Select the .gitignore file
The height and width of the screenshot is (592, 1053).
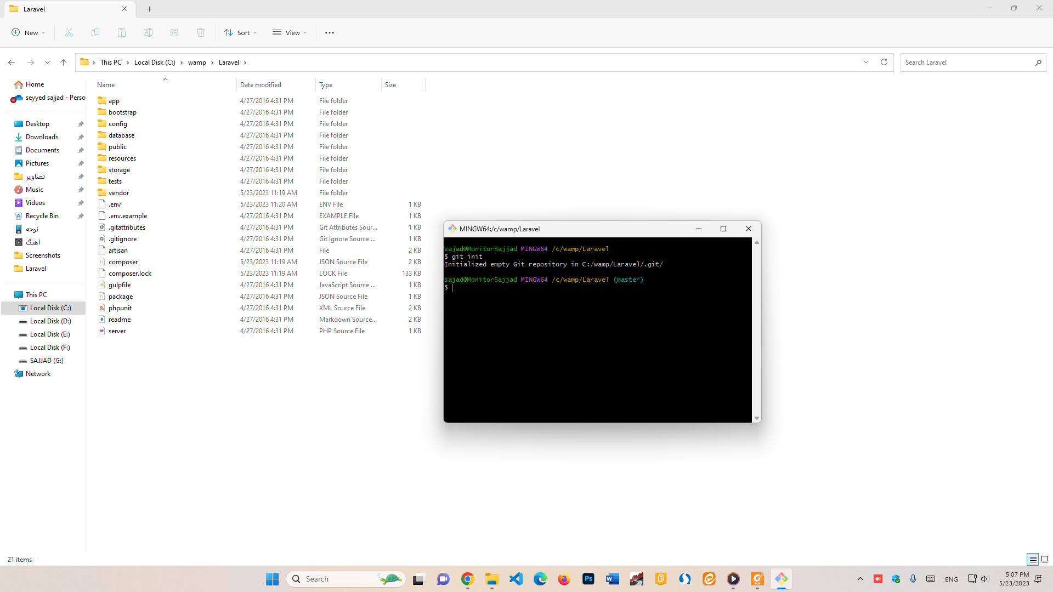click(122, 239)
